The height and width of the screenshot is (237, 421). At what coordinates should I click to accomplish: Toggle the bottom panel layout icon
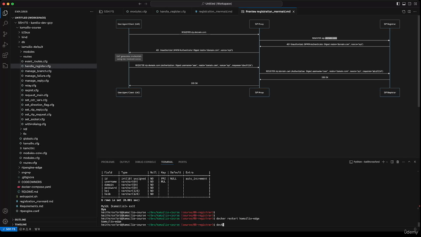pyautogui.click(x=404, y=4)
